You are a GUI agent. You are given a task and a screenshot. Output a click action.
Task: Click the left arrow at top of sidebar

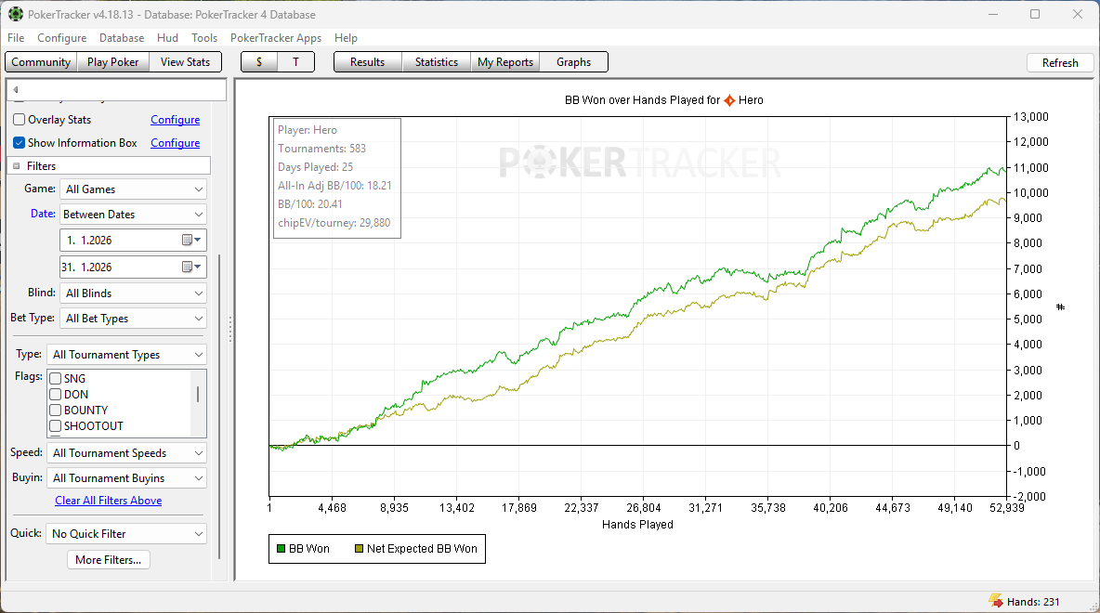click(16, 90)
